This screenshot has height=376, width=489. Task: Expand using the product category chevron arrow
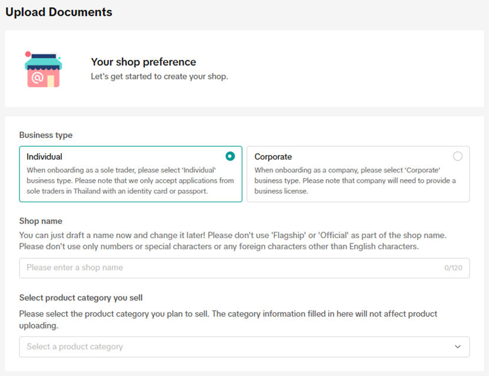(458, 347)
